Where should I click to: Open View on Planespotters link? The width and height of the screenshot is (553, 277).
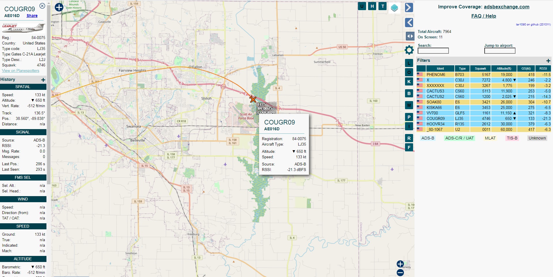coord(20,70)
